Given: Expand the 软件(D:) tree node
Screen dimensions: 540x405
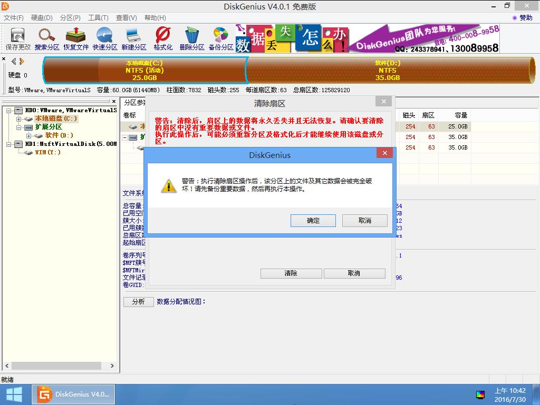Looking at the screenshot, I should tap(29, 135).
